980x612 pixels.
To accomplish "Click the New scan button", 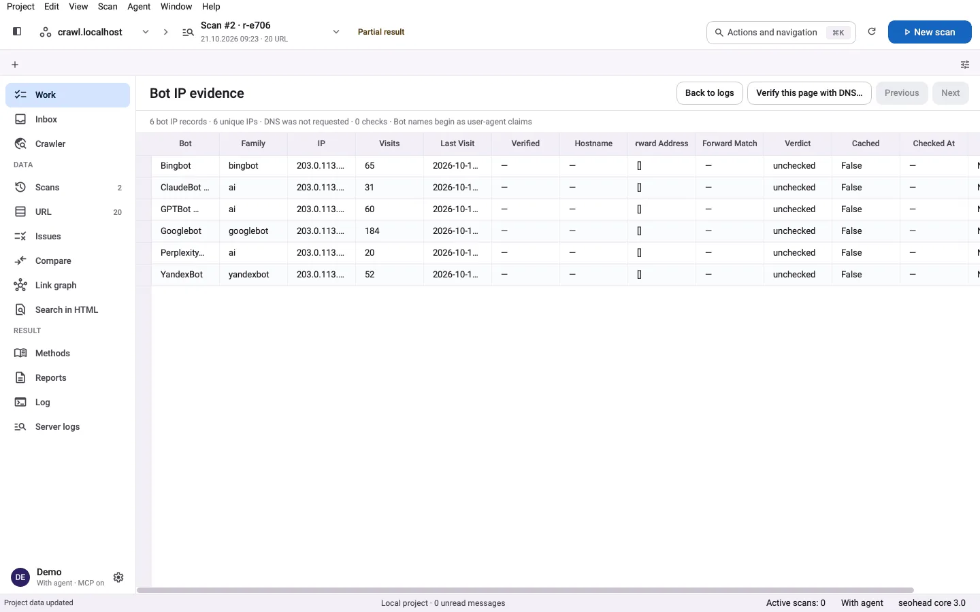I will coord(930,32).
